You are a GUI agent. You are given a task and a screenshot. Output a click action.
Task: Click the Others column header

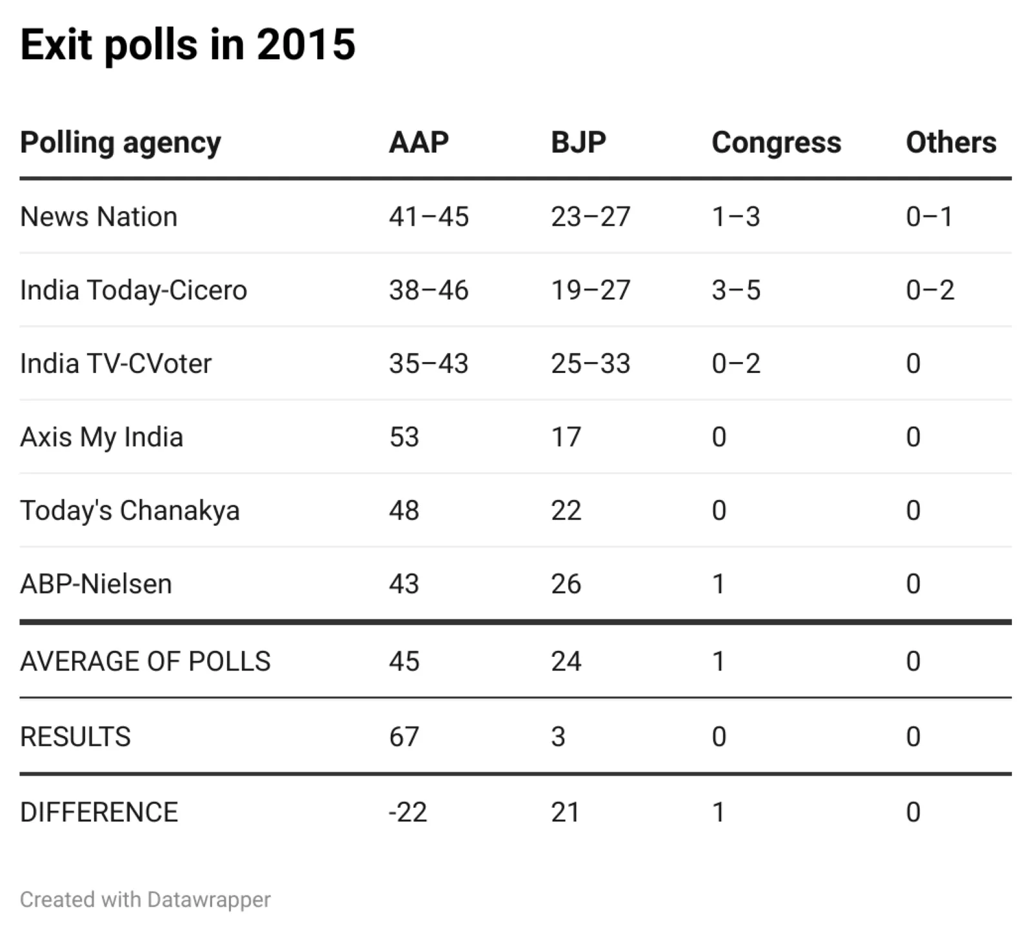tap(951, 143)
